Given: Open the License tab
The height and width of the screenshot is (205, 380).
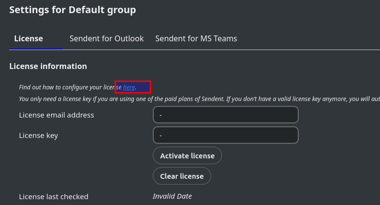Looking at the screenshot, I should coord(29,38).
